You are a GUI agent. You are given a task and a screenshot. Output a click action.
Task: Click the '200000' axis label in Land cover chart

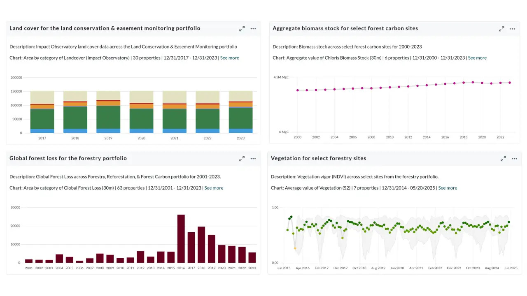tap(16, 78)
